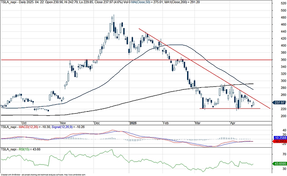
Task: Click the 440 price axis label
Action: click(x=283, y=31)
